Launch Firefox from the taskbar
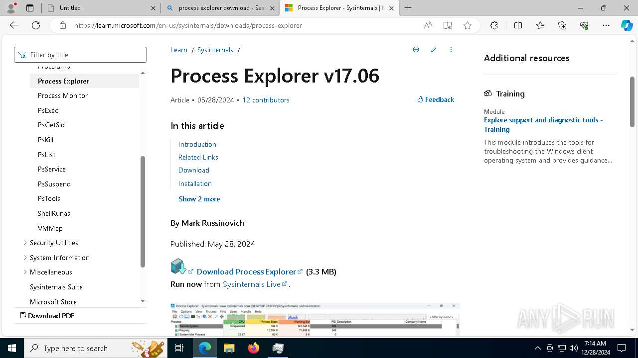The width and height of the screenshot is (638, 358). coord(254,348)
